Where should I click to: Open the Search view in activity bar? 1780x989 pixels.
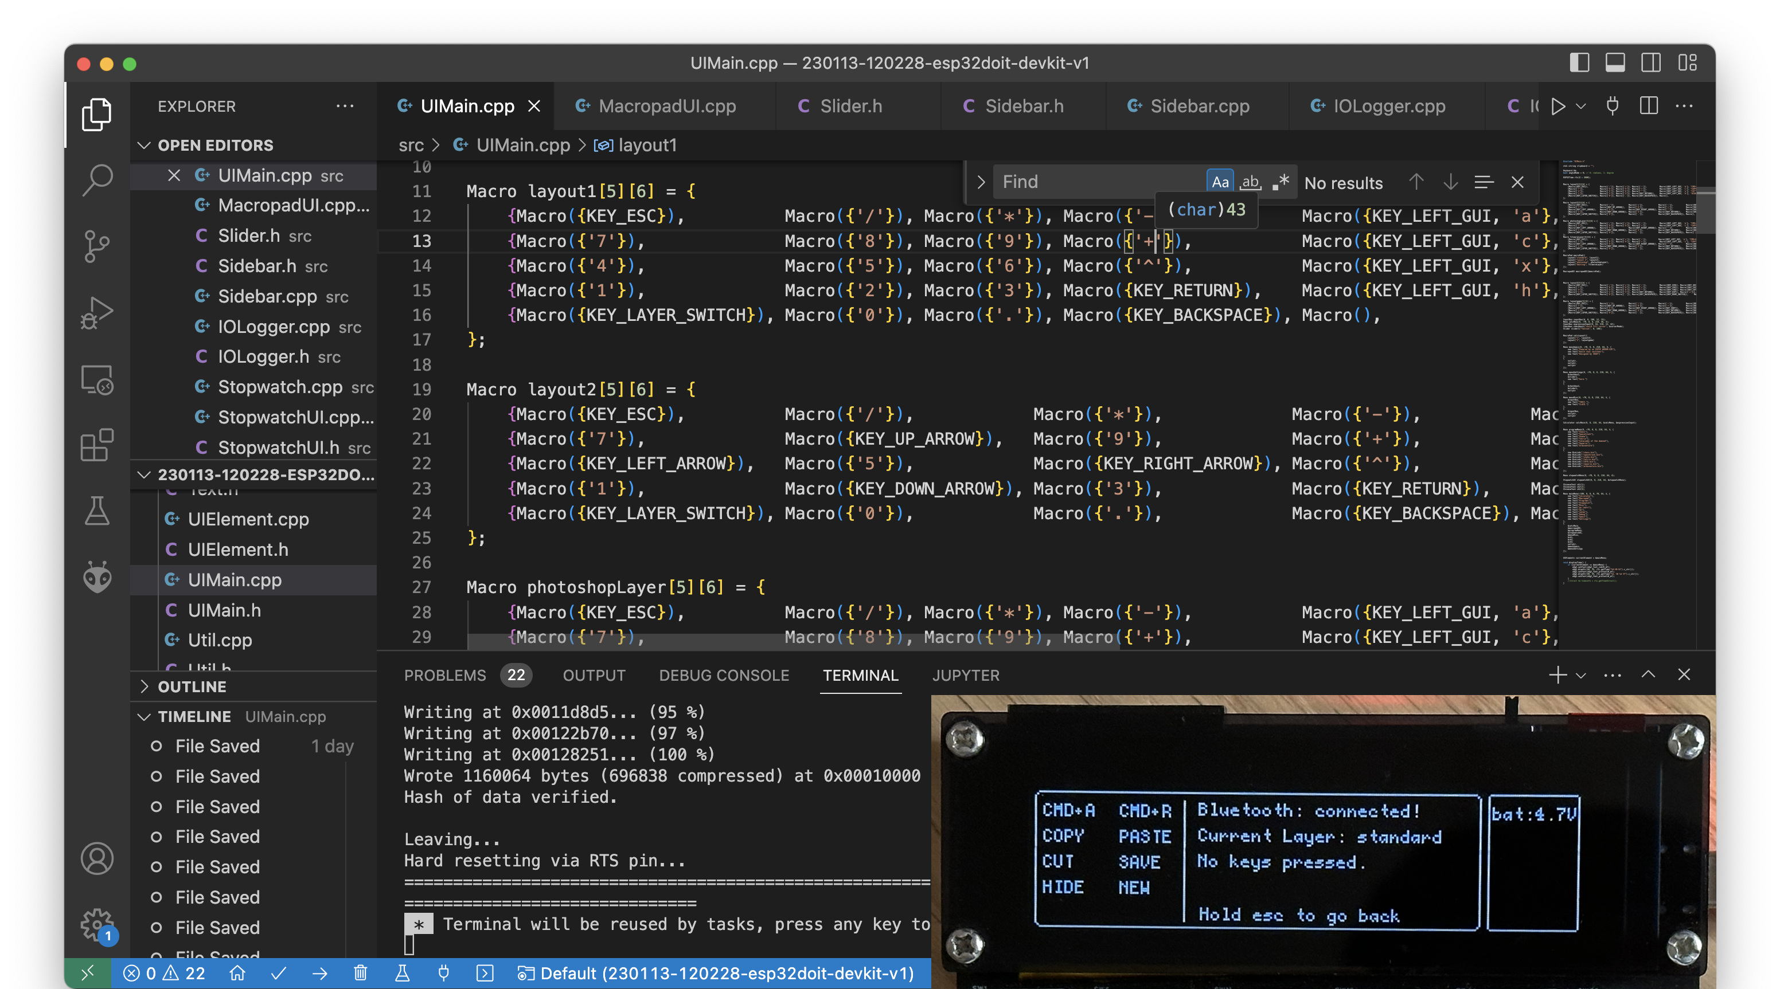pos(97,179)
